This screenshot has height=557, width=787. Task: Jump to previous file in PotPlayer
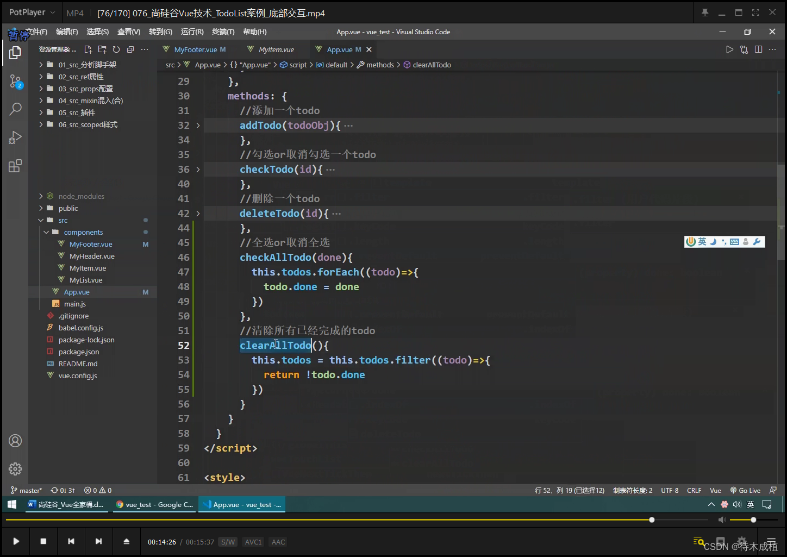point(71,541)
